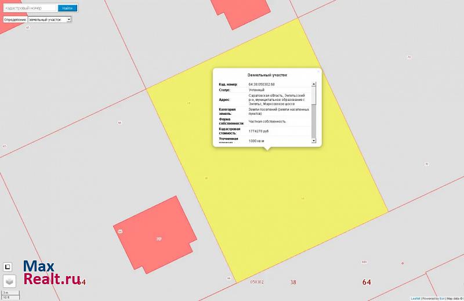Close the Земельный участок popup
This screenshot has height=301, width=464.
[318, 71]
